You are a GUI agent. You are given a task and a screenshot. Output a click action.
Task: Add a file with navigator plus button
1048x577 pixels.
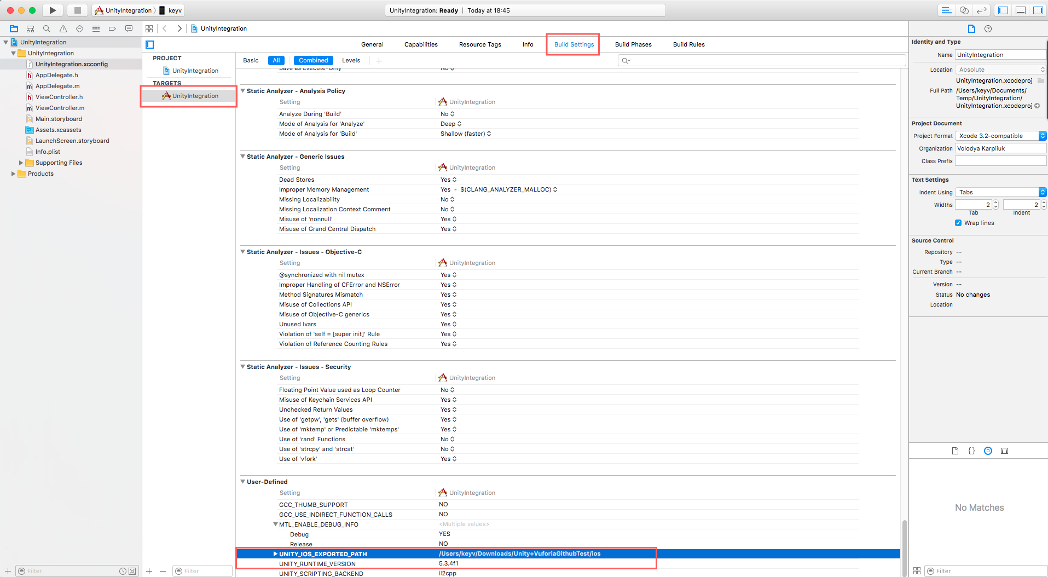click(8, 571)
